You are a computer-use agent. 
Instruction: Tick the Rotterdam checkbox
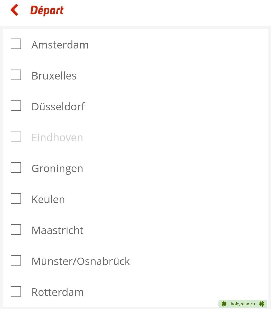16,291
